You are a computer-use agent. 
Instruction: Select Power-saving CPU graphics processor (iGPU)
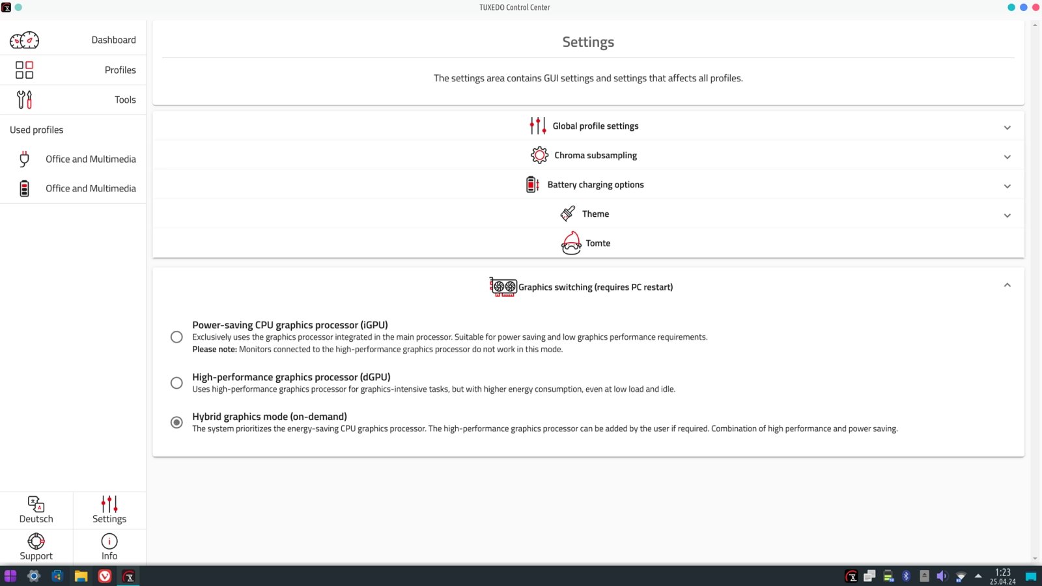coord(176,337)
